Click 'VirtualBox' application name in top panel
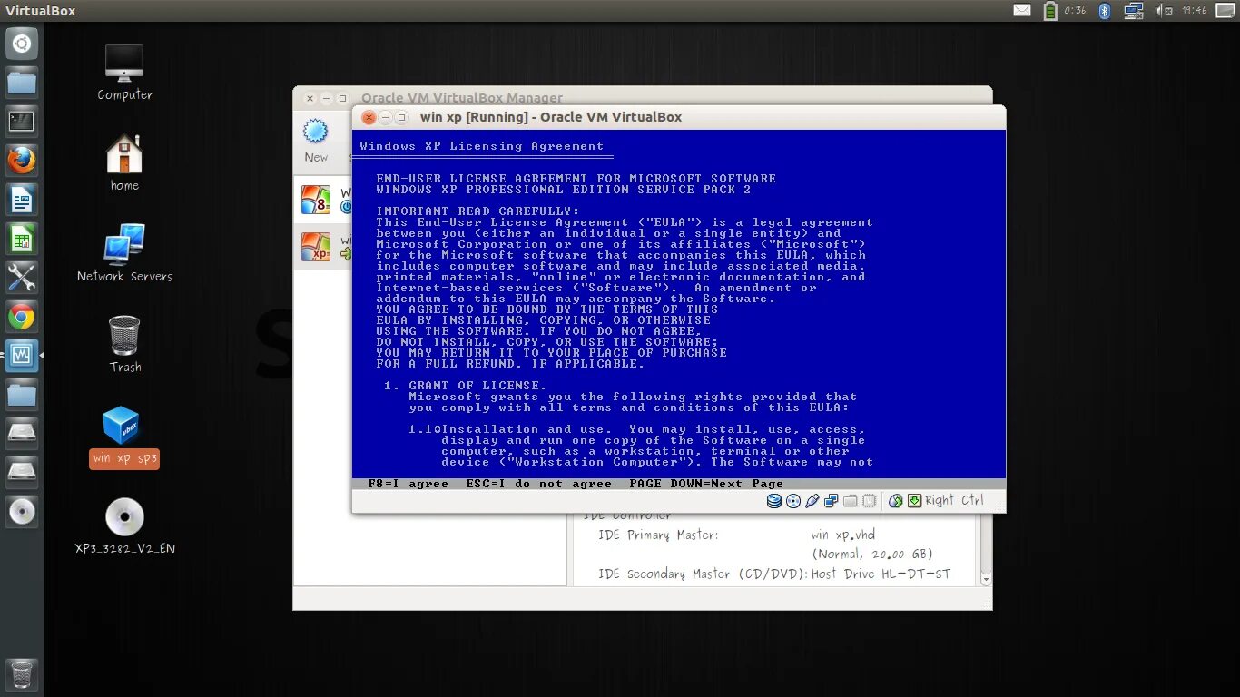This screenshot has height=697, width=1240. tap(40, 11)
